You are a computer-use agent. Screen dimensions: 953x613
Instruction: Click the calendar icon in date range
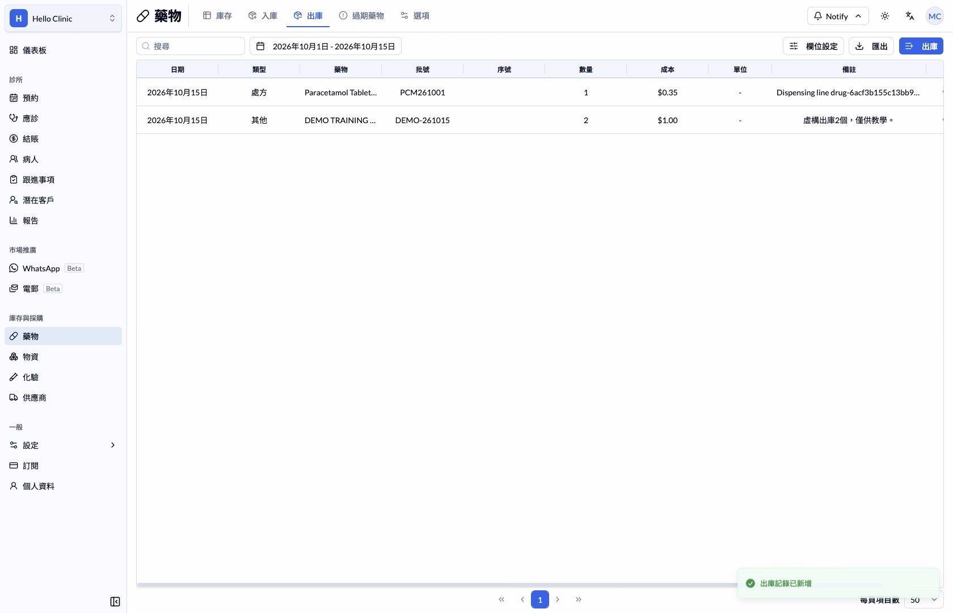tap(260, 46)
